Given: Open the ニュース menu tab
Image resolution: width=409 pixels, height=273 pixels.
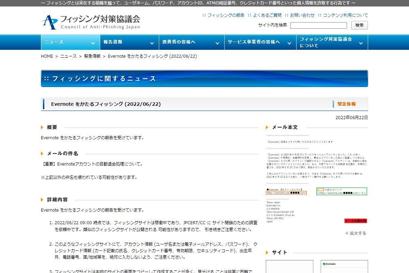Looking at the screenshot, I should [70, 42].
